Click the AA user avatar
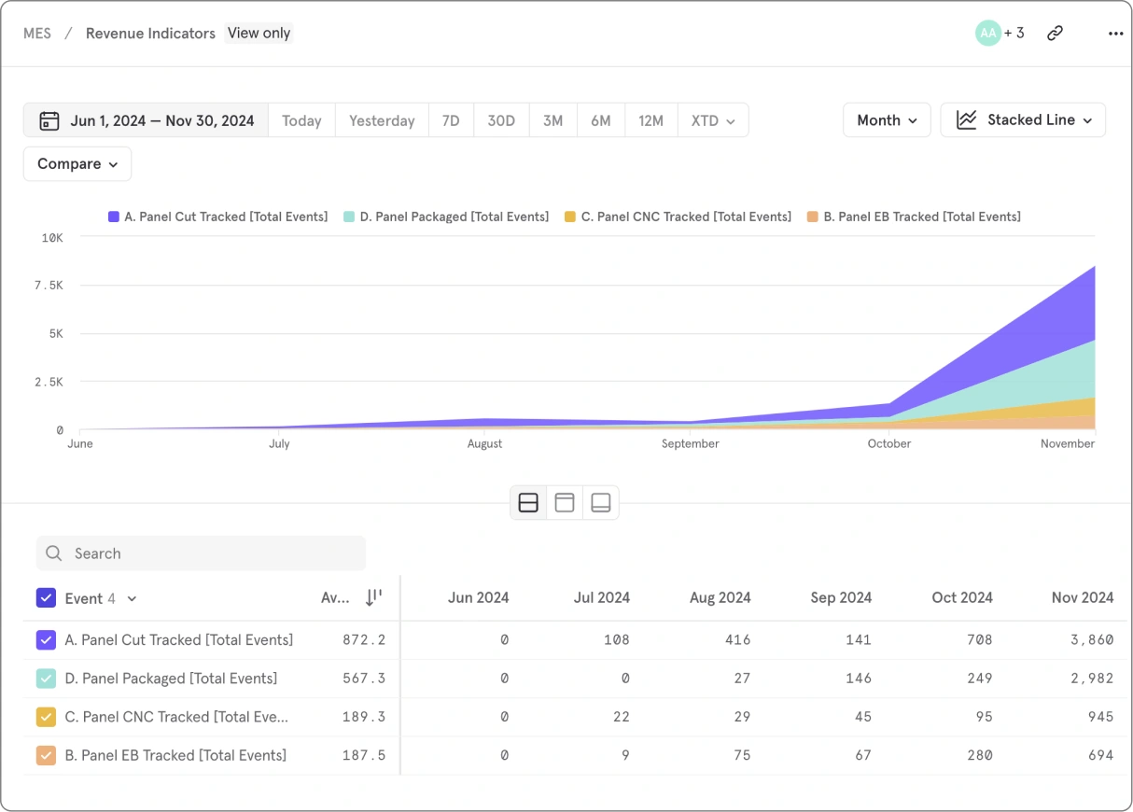 pos(987,33)
